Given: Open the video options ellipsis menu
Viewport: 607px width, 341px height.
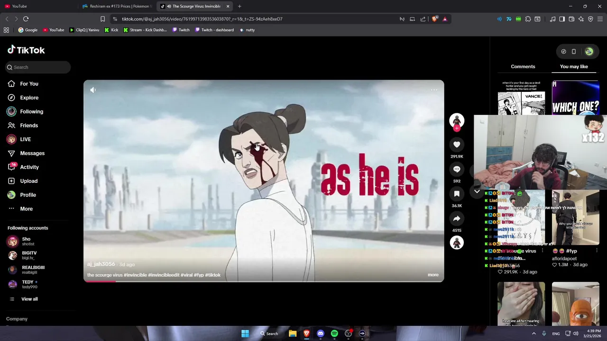Looking at the screenshot, I should point(434,90).
